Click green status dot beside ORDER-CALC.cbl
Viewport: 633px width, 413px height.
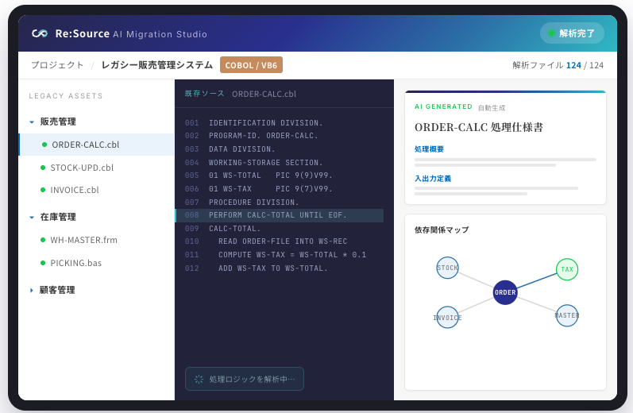44,145
